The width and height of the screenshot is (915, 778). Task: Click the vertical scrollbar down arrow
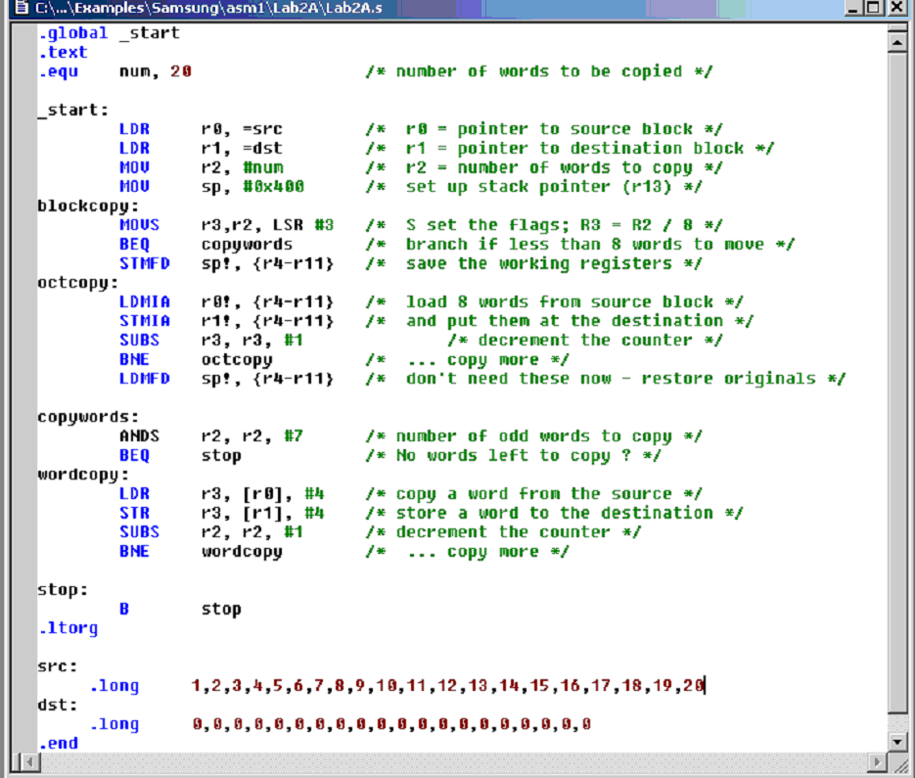897,741
